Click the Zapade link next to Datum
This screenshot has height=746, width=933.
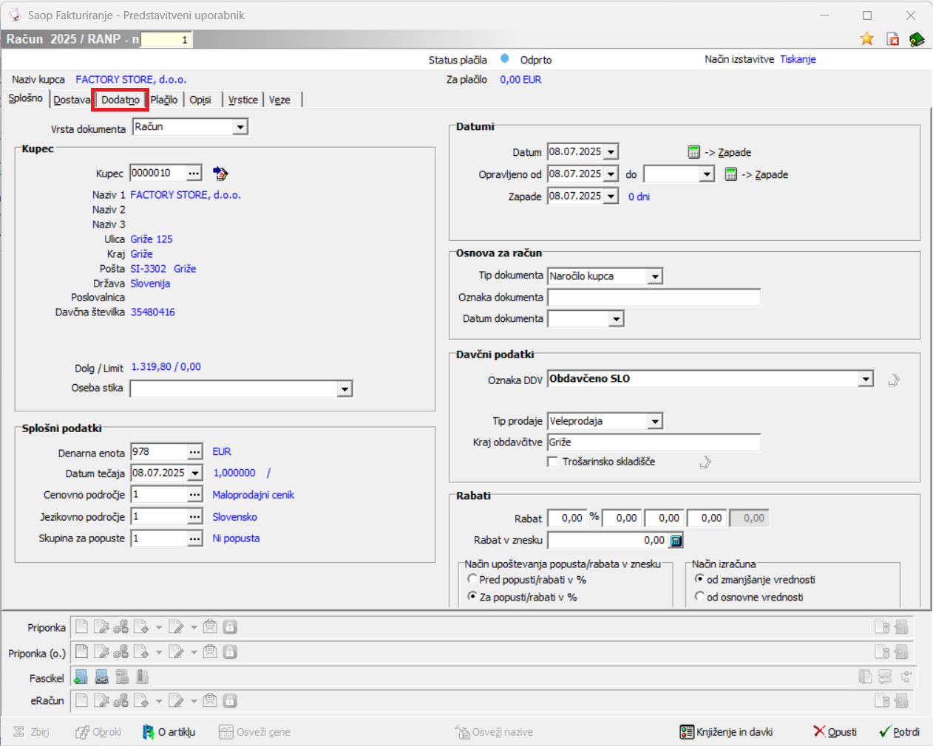tap(734, 152)
